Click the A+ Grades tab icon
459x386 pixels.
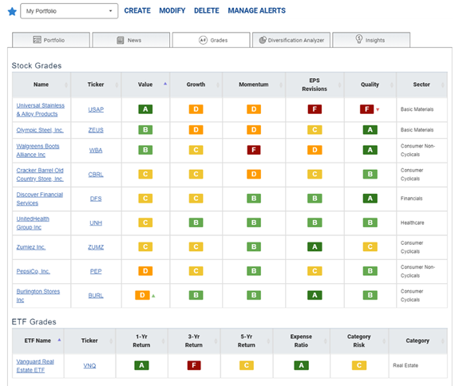203,40
